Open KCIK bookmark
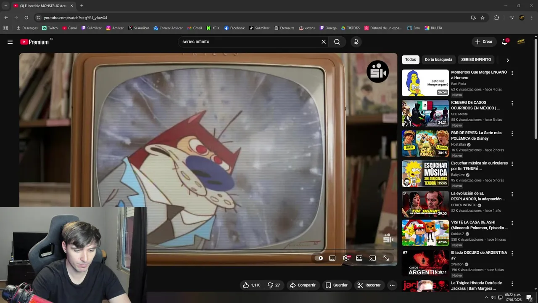The width and height of the screenshot is (538, 303). [213, 28]
